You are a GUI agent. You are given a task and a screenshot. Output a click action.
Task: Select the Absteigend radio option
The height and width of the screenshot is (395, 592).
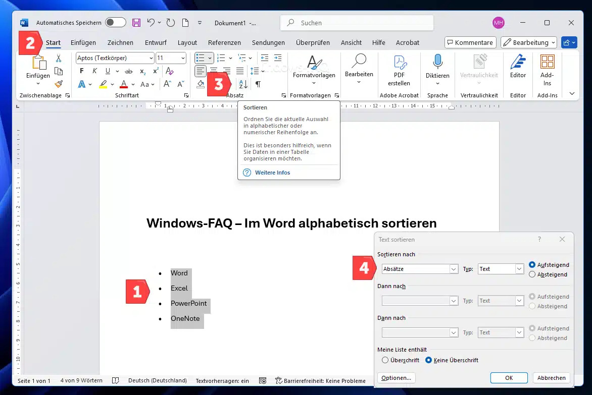(532, 274)
